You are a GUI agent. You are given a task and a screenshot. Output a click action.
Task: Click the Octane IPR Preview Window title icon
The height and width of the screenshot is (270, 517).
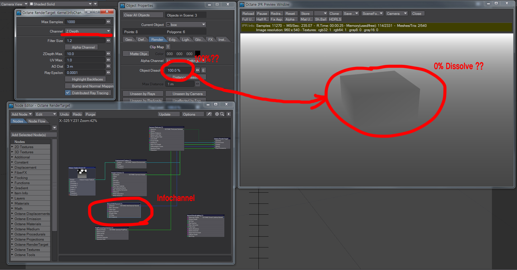pyautogui.click(x=242, y=4)
